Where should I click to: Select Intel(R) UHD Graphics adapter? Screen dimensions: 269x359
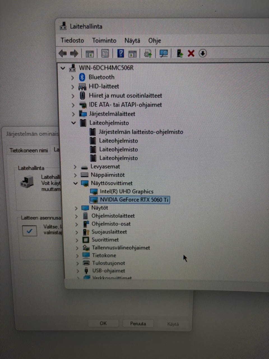coord(127,192)
